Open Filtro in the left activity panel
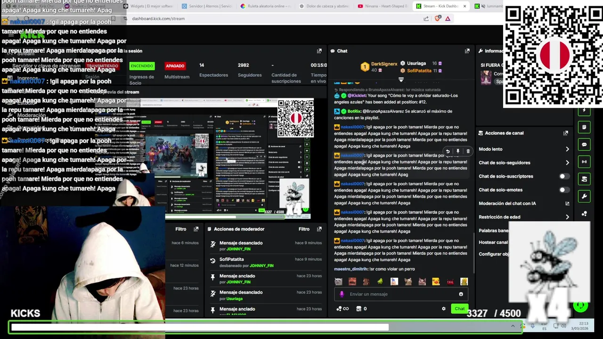The width and height of the screenshot is (603, 339). [x=181, y=229]
